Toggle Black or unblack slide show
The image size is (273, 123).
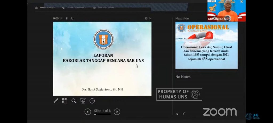pos(83,101)
